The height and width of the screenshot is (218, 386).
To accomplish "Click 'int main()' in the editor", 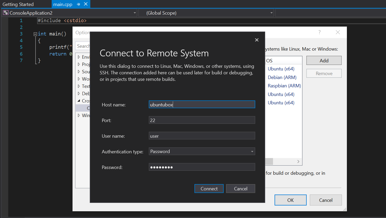I will click(52, 34).
